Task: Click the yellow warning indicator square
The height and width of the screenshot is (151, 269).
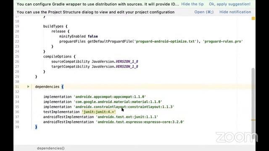Action: tap(253, 18)
